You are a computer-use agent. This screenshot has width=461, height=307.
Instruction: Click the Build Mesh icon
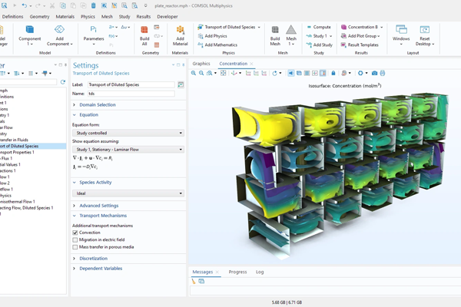275,30
